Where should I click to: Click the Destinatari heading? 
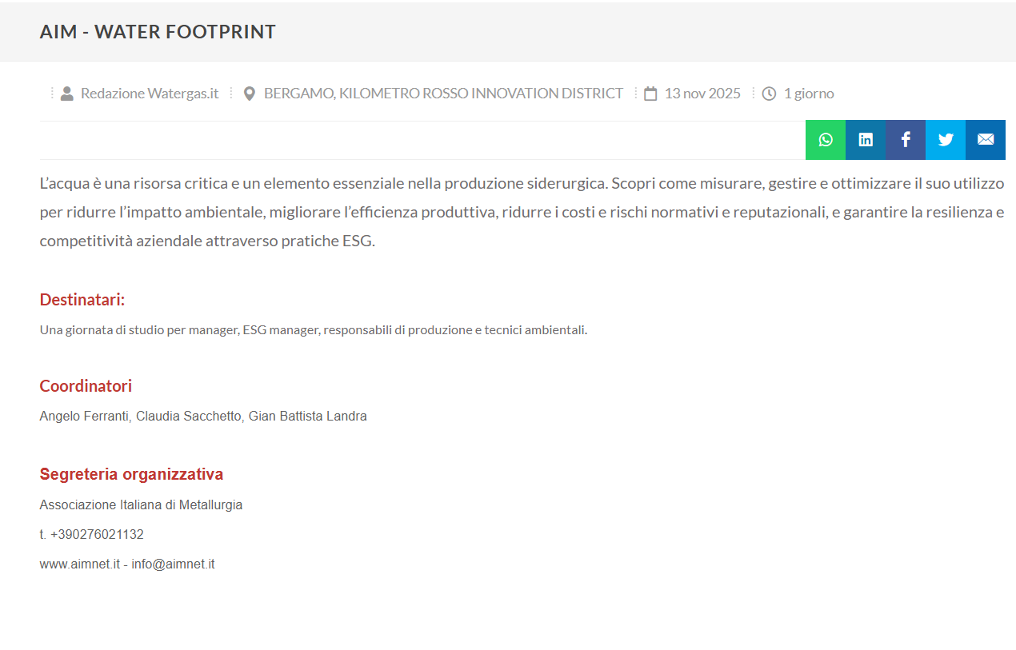click(x=82, y=300)
